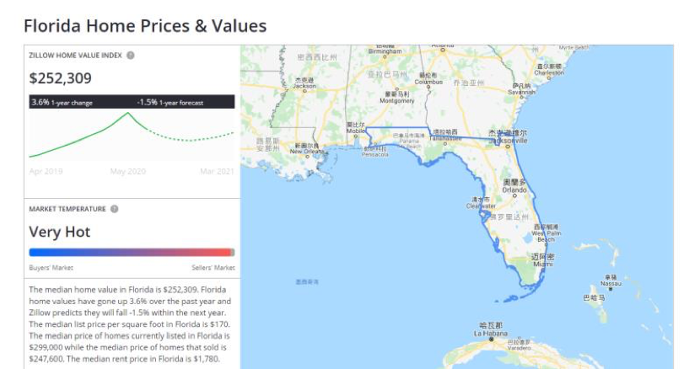The image size is (700, 369).
Task: Click the market temperature gradient bar
Action: click(130, 252)
